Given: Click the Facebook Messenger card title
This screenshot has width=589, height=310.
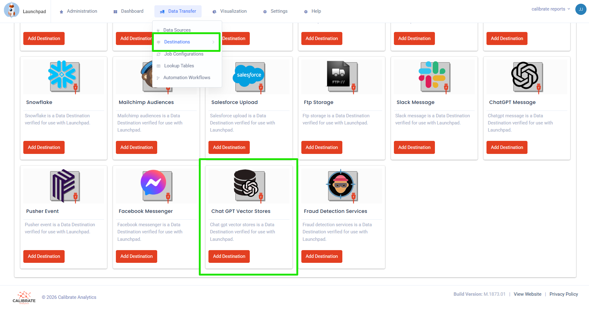Looking at the screenshot, I should point(146,211).
